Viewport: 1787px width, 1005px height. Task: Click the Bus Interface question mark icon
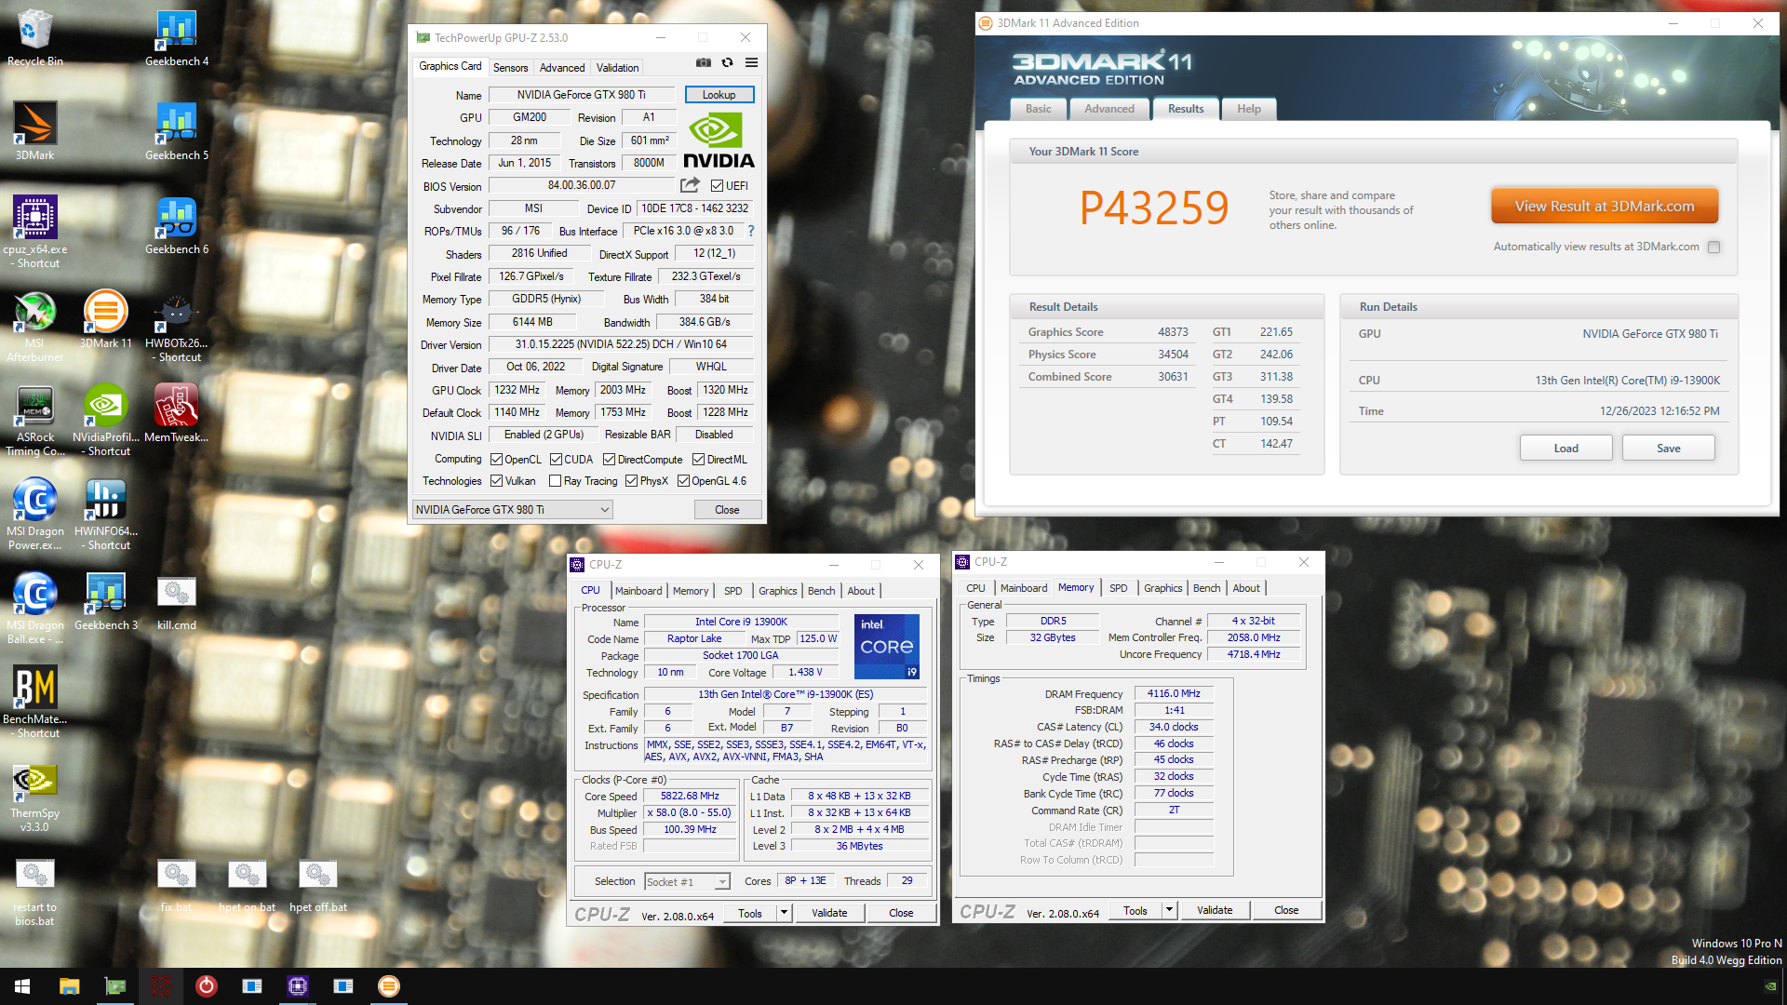(750, 231)
